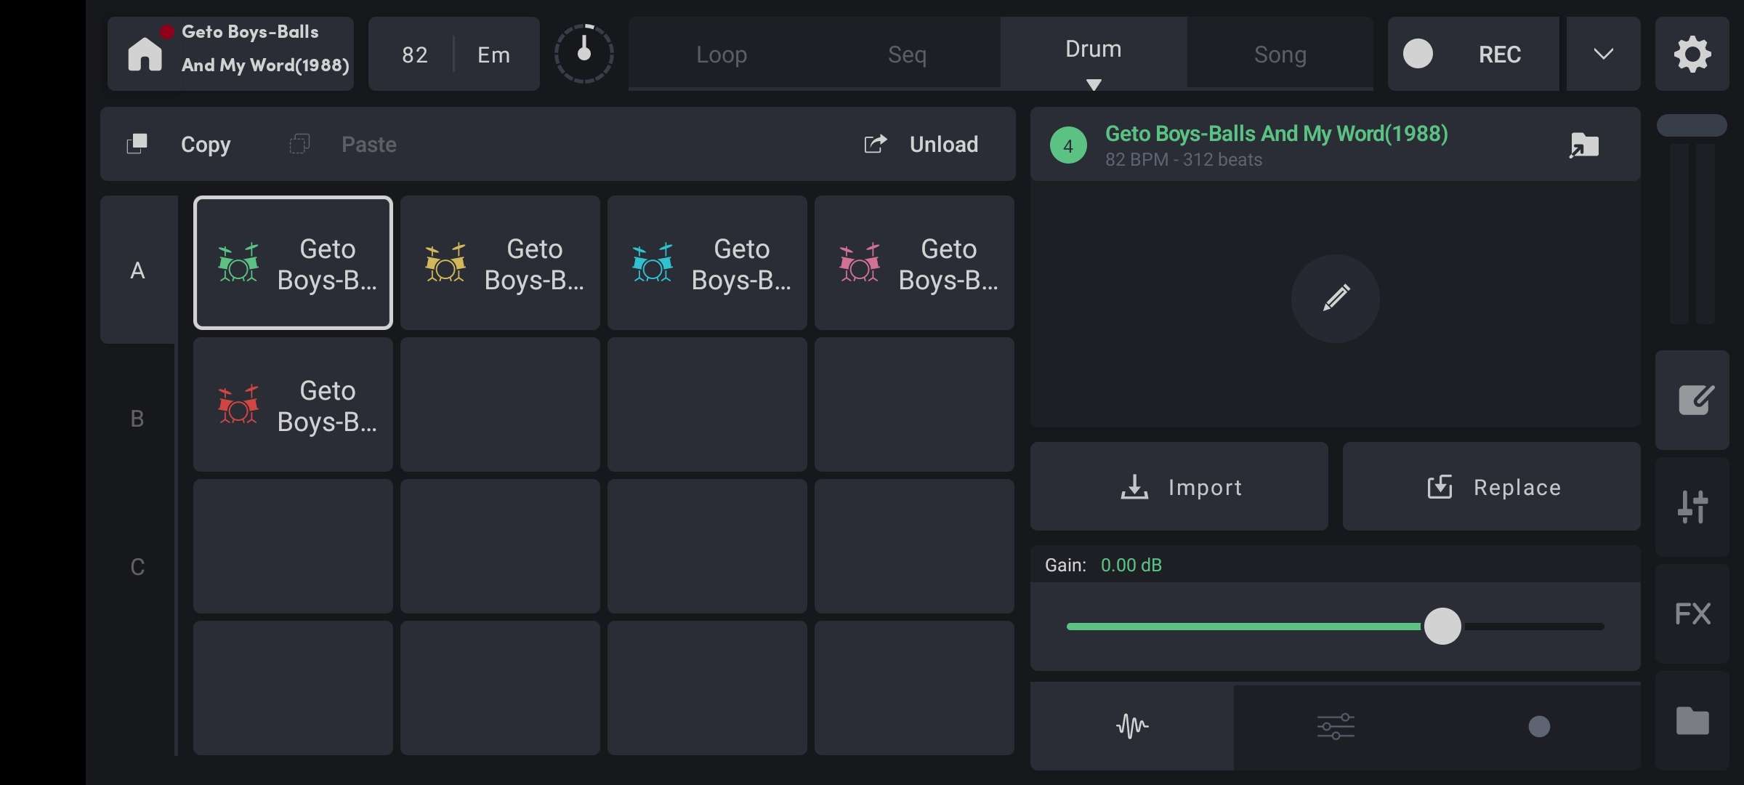The image size is (1744, 785).
Task: Open the dot record tab
Action: (1539, 726)
